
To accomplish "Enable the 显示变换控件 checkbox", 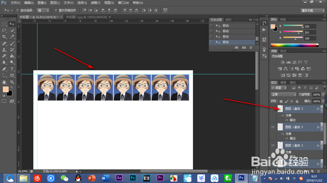I will 56,10.
